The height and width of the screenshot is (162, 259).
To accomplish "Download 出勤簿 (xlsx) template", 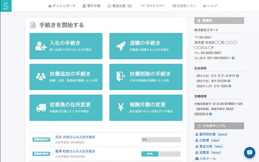I will point(207,140).
